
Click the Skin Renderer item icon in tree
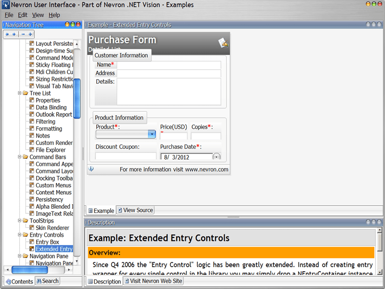(31, 227)
